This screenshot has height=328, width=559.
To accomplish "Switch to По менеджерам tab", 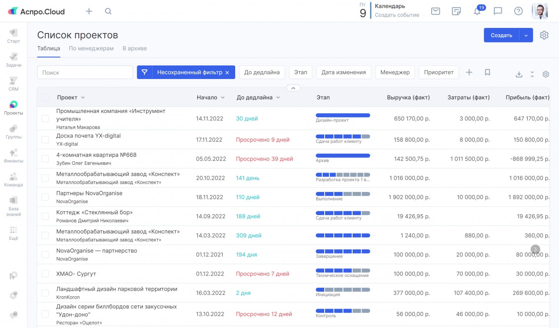I will click(x=91, y=48).
